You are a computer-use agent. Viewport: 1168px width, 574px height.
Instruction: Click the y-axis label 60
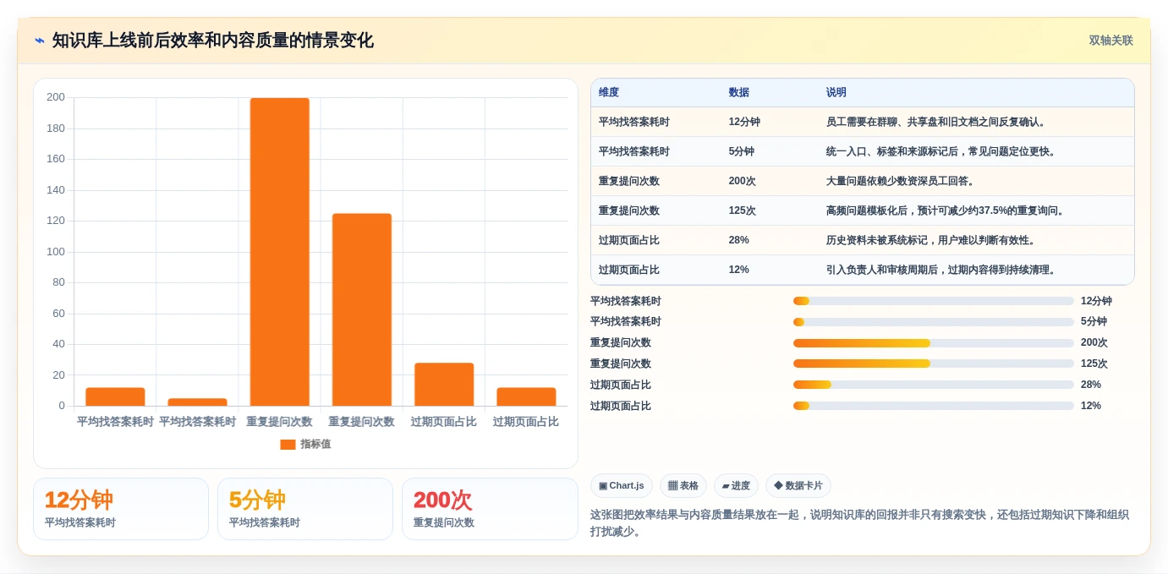coord(59,314)
